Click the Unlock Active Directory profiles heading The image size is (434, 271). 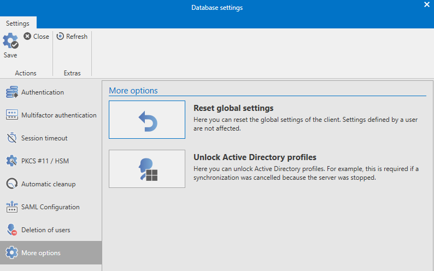255,157
